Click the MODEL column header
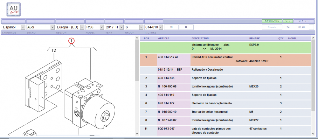Image resolution: width=318 pixels, height=139 pixels. click(293, 38)
